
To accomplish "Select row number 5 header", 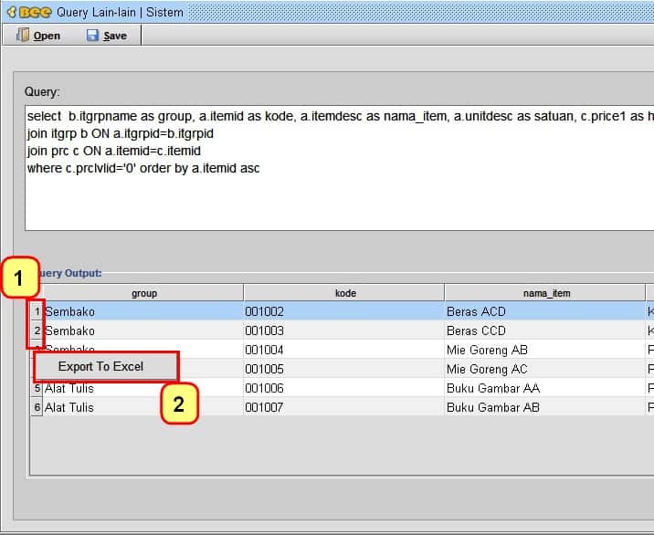I will tap(37, 388).
